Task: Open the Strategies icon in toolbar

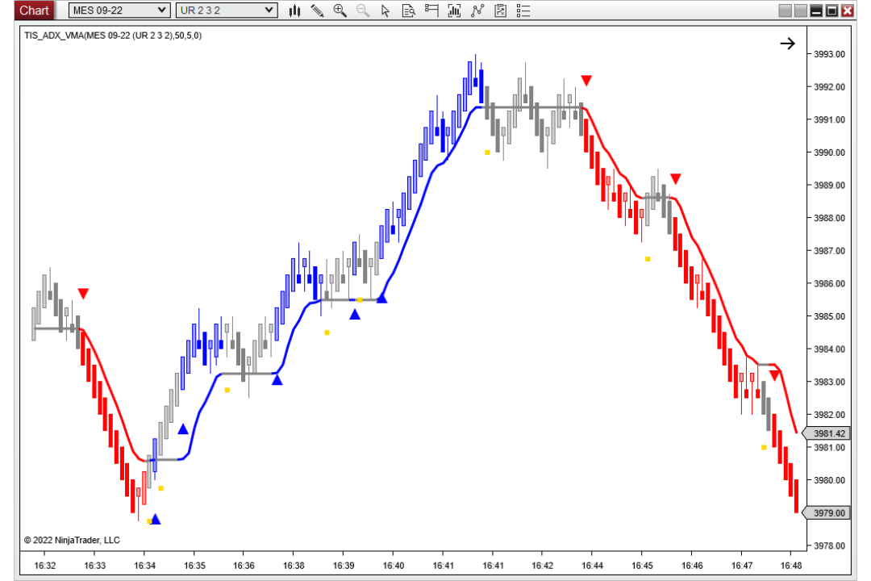Action: pos(477,10)
